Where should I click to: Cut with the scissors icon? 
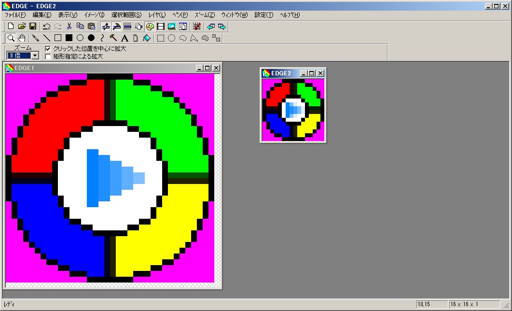tap(69, 27)
